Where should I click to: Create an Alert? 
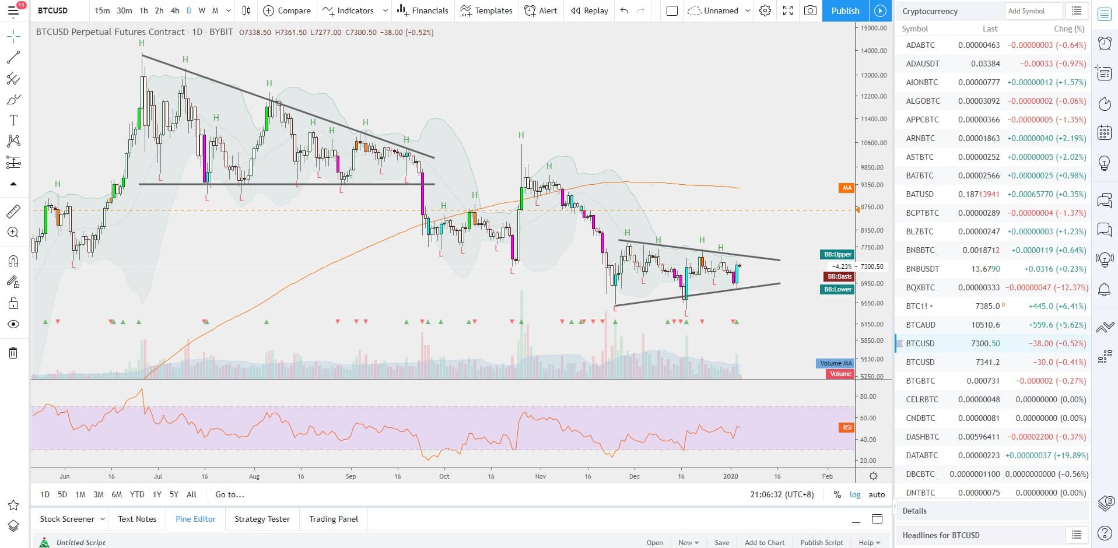point(541,10)
